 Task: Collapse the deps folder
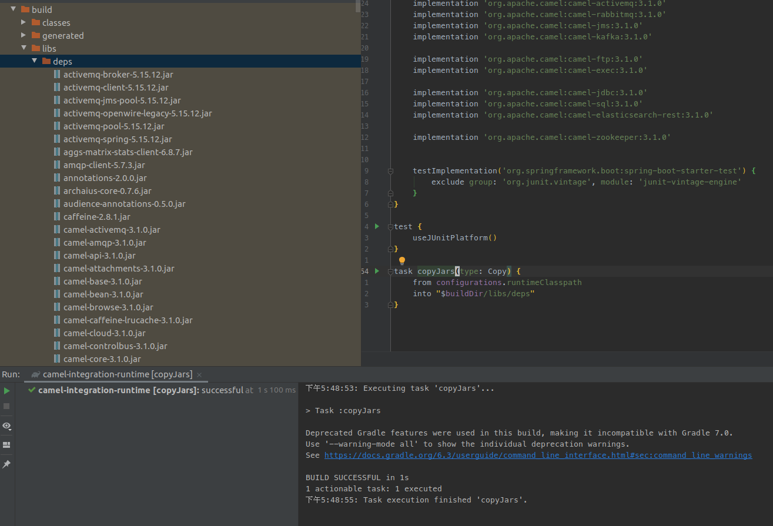[x=35, y=61]
